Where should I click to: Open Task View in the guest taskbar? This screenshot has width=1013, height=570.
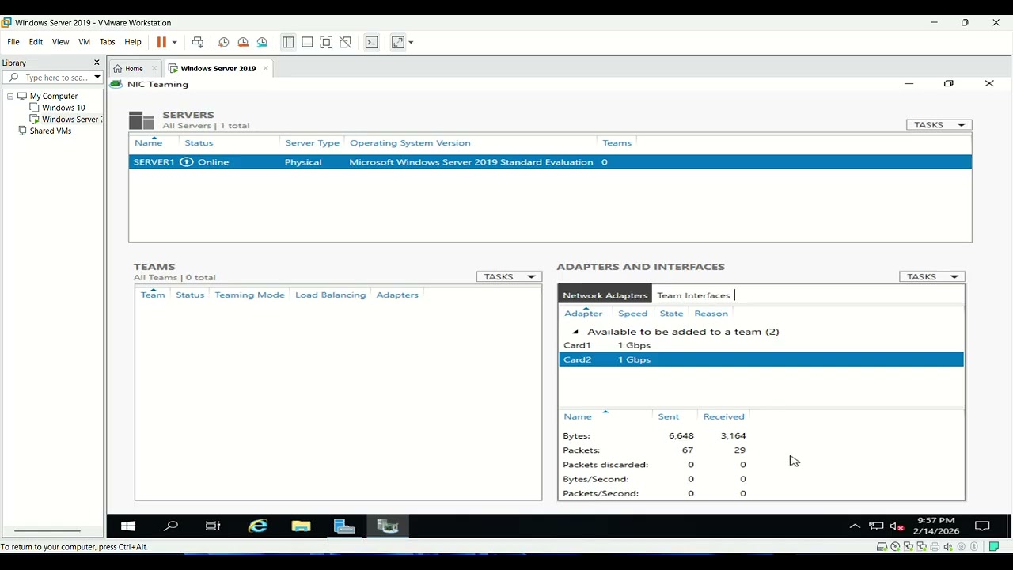tap(213, 526)
